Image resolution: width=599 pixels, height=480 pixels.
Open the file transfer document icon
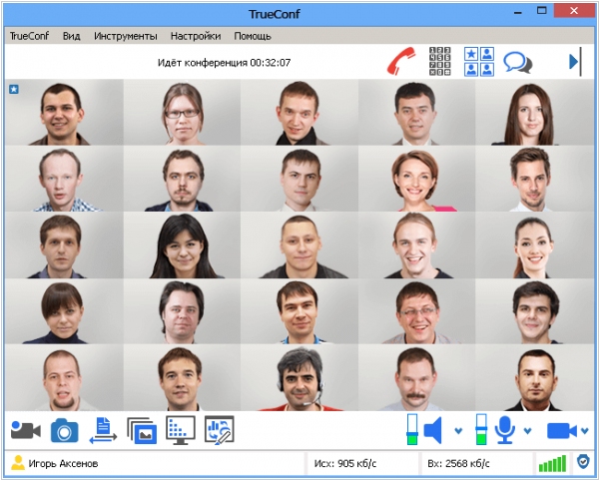103,430
